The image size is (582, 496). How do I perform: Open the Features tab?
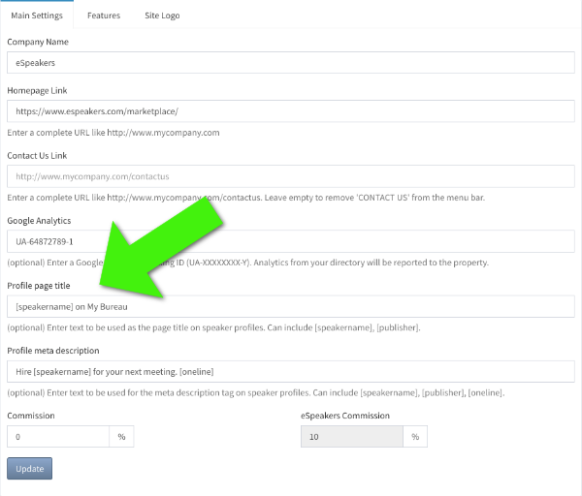click(104, 15)
